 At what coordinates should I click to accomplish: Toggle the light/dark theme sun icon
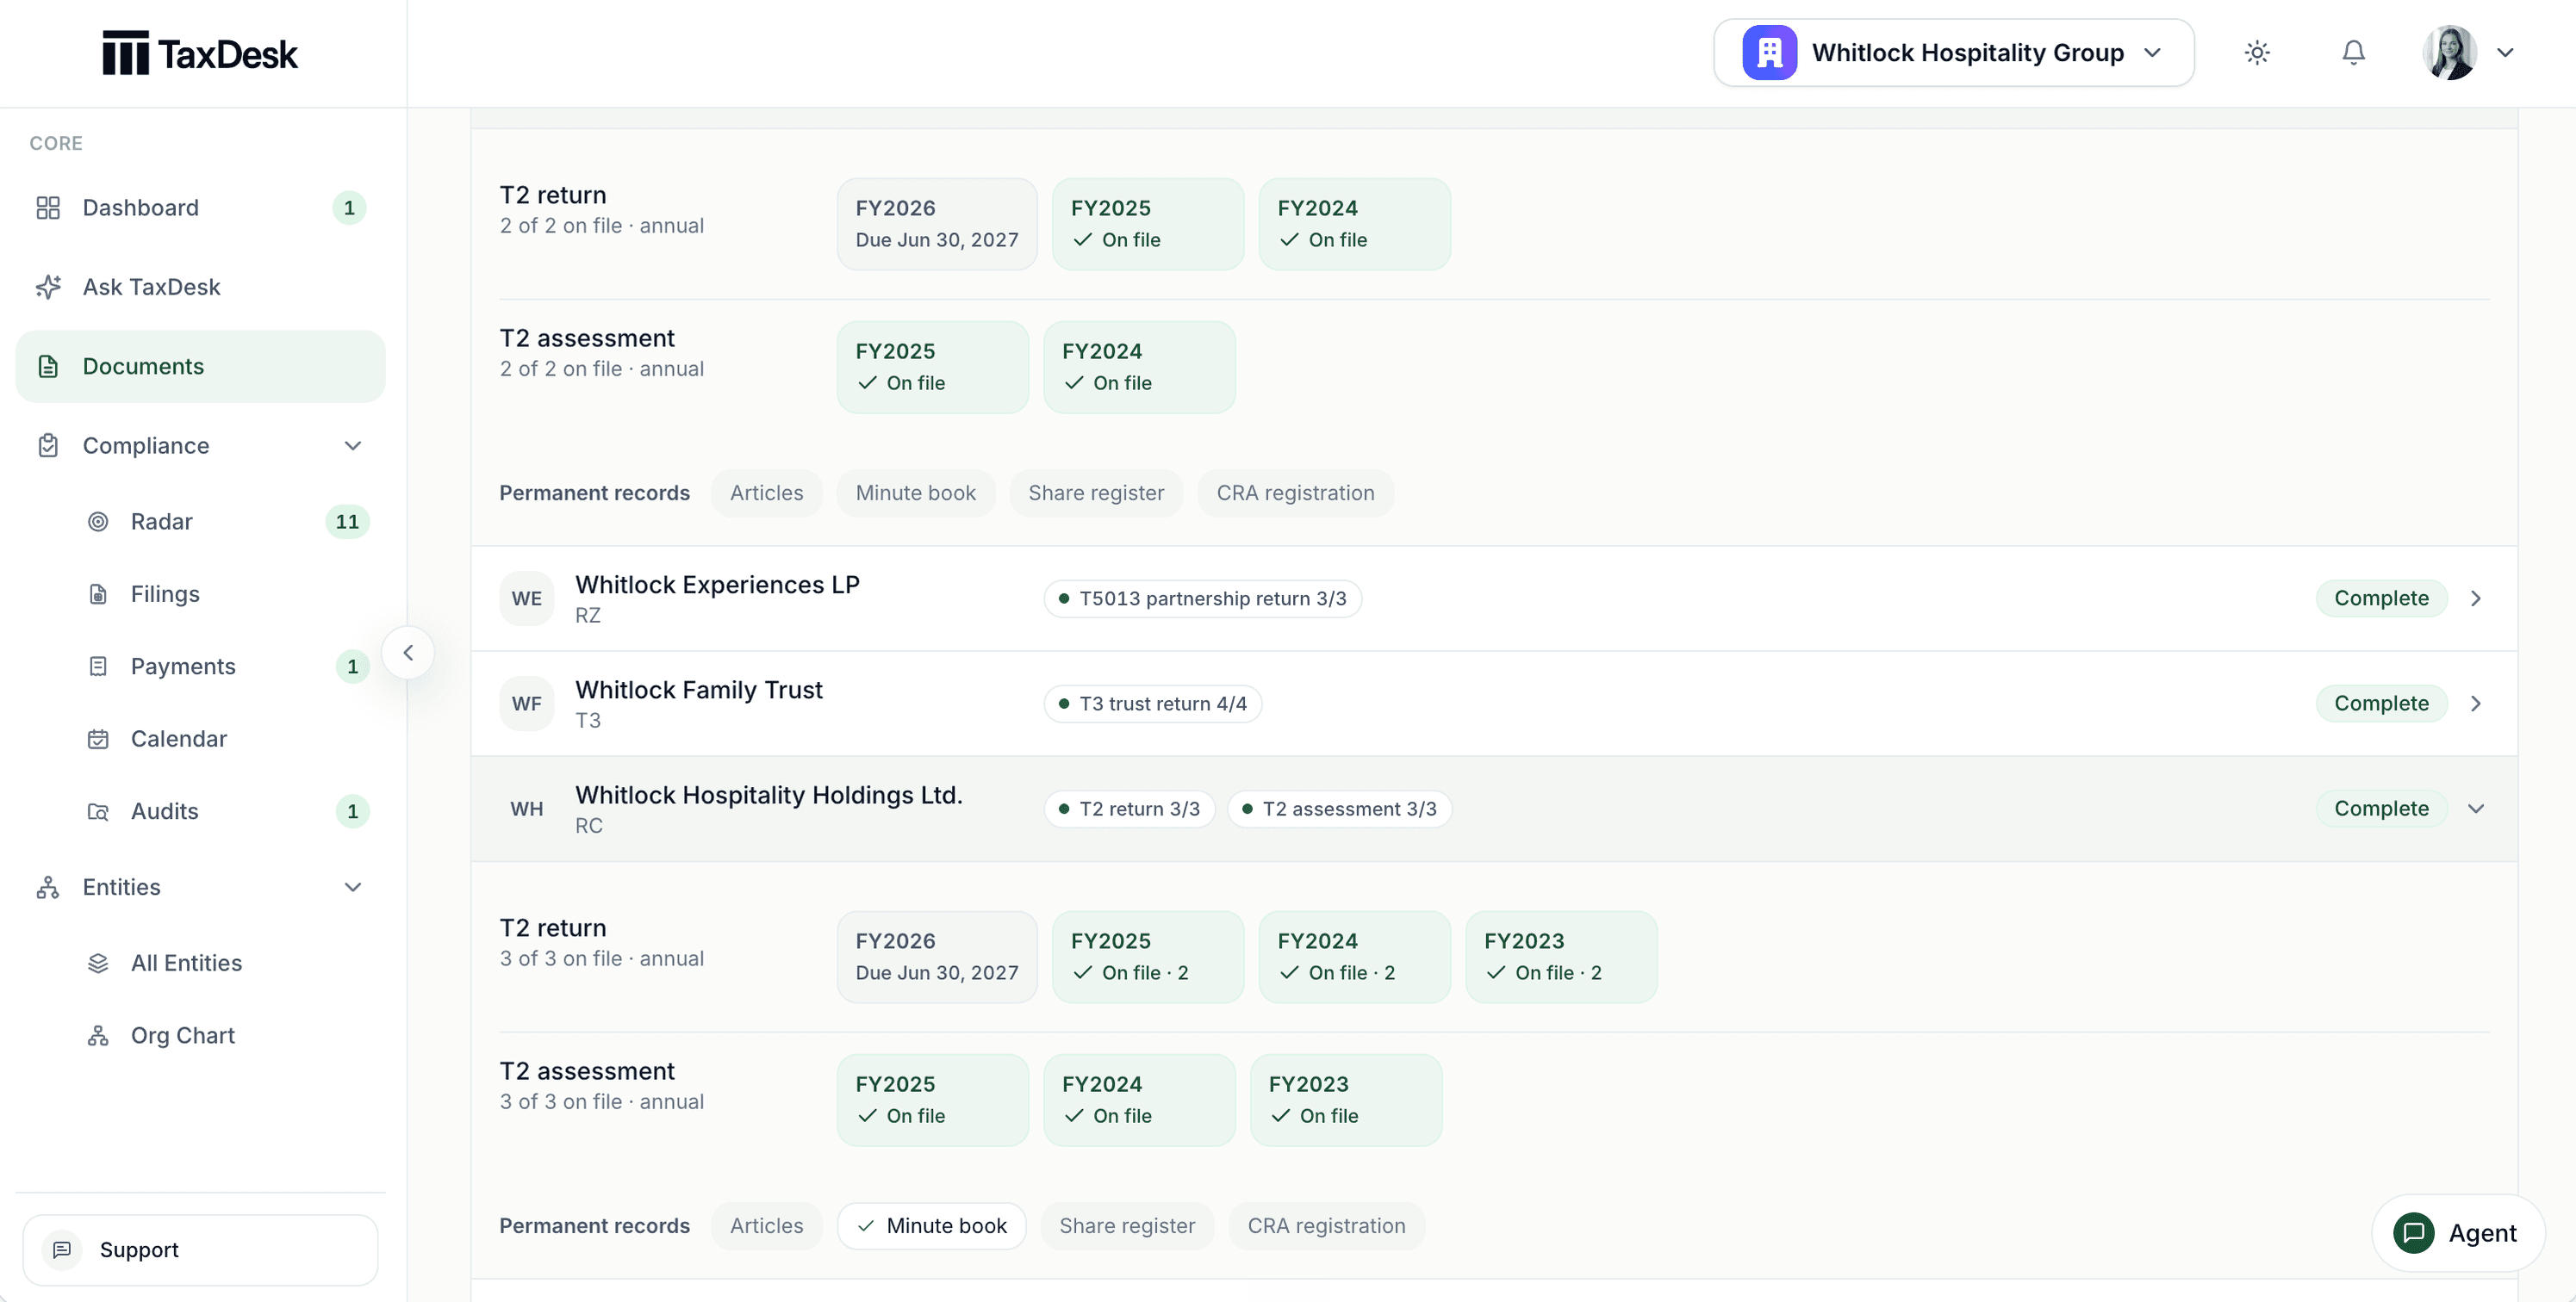(x=2257, y=53)
